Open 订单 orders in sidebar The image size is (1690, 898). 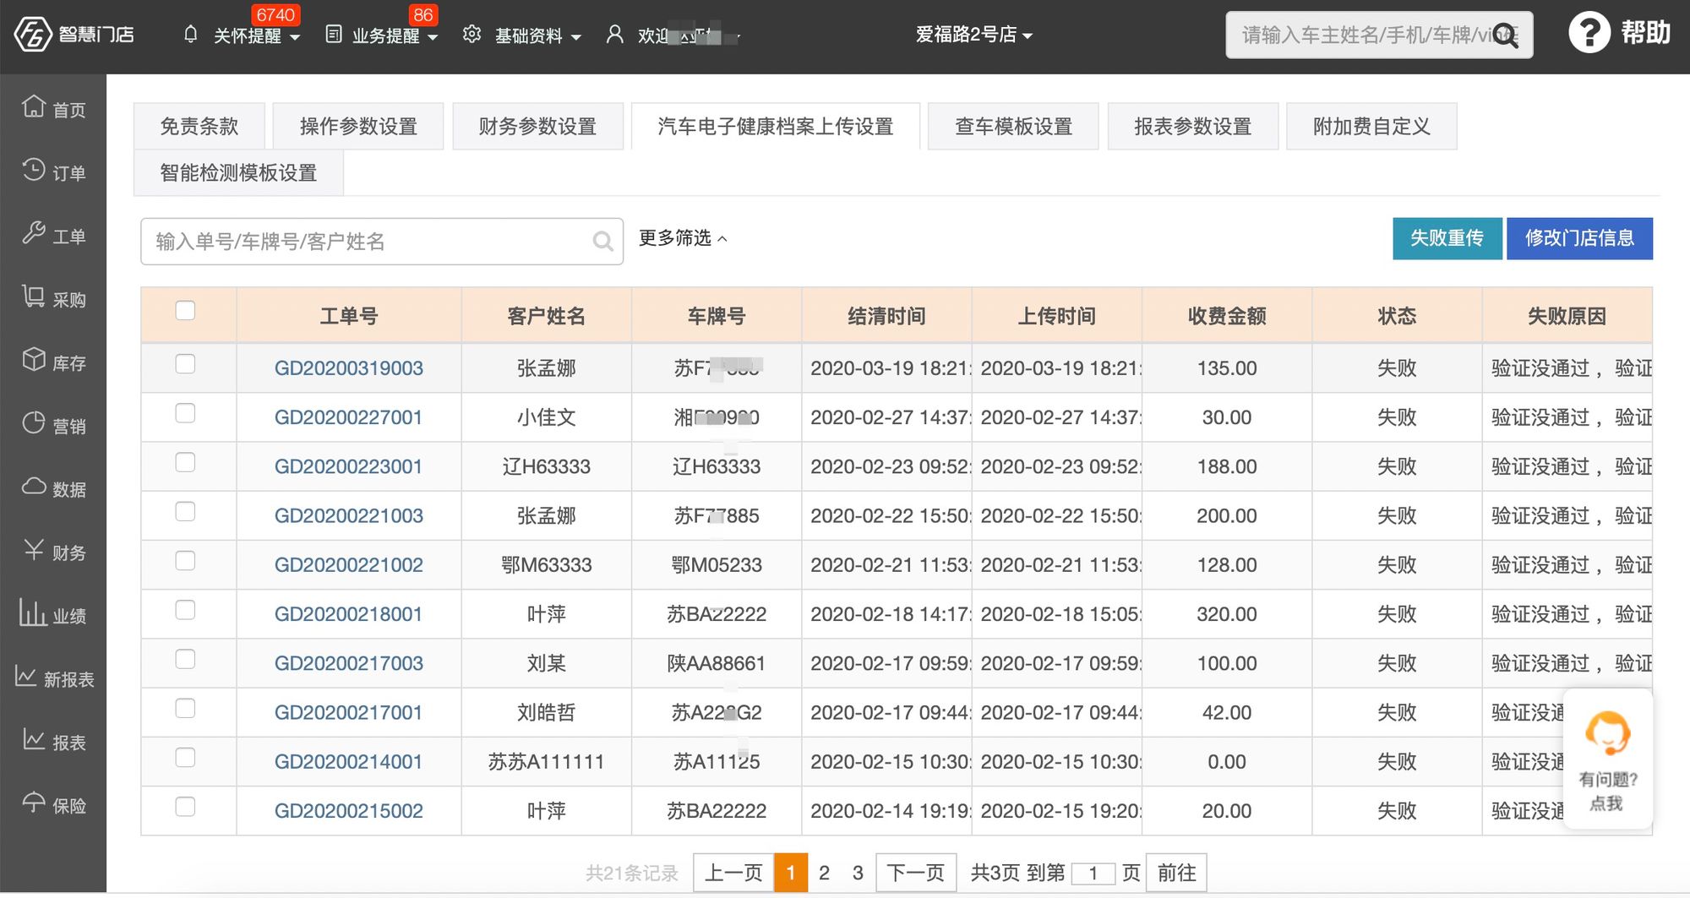tap(53, 171)
